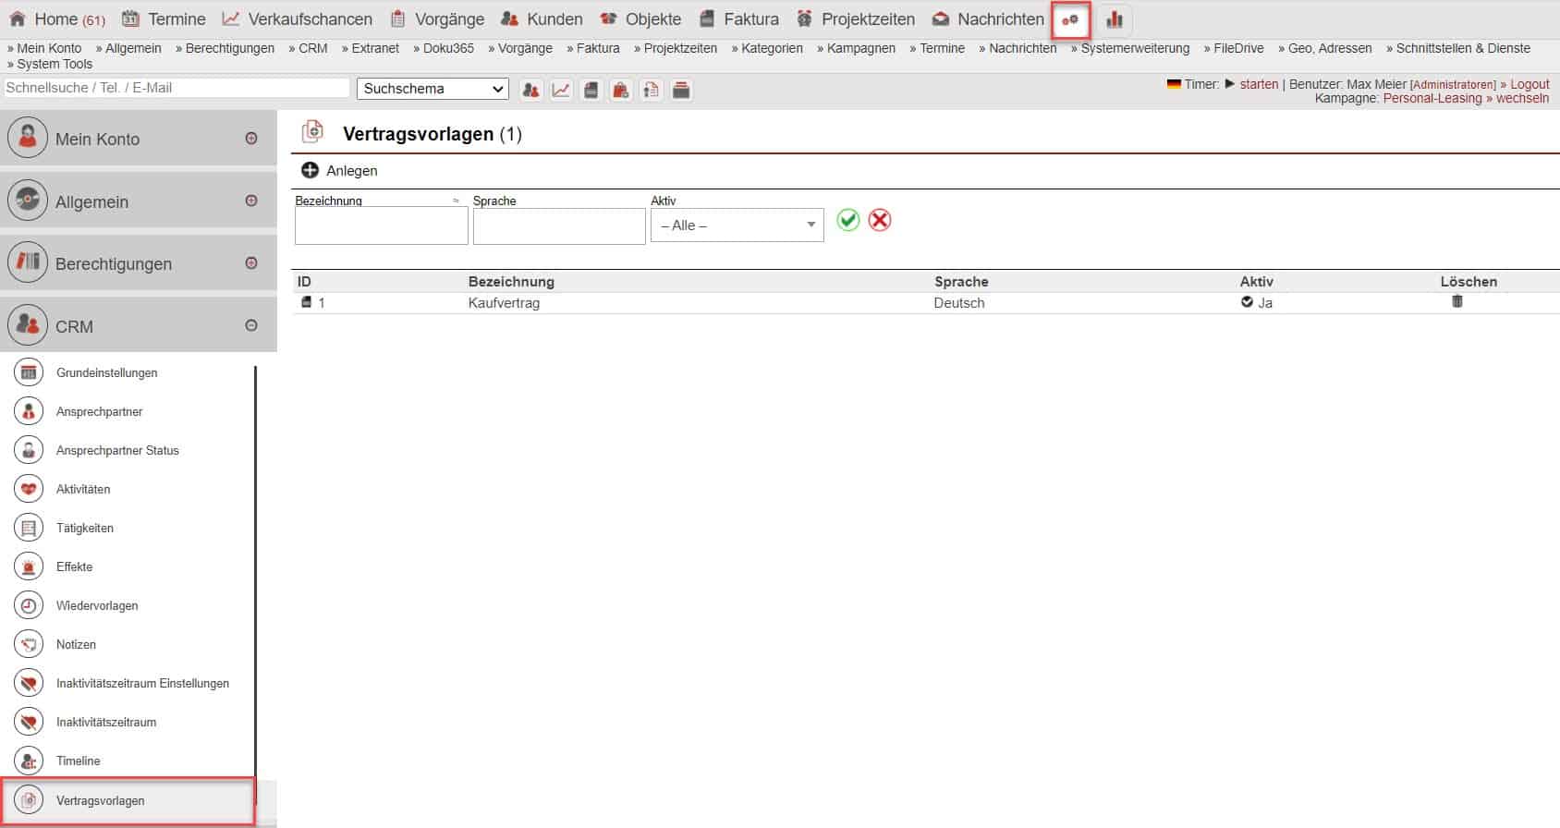Open Wiedervorlagen in the CRM sidebar
The image size is (1560, 828).
pyautogui.click(x=97, y=605)
